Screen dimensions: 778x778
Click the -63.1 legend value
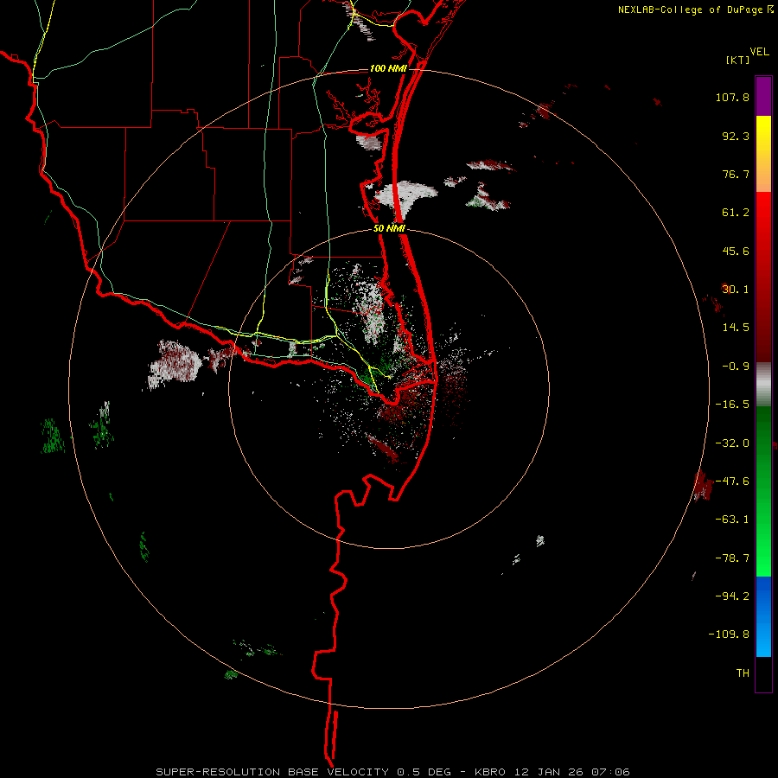[732, 520]
